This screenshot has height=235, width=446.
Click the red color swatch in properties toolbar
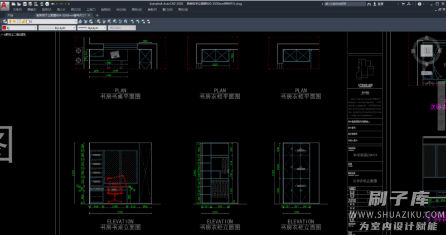(x=4, y=27)
